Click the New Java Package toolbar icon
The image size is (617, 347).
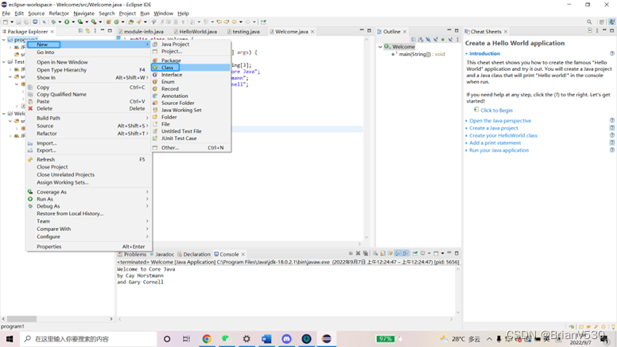tap(109, 22)
